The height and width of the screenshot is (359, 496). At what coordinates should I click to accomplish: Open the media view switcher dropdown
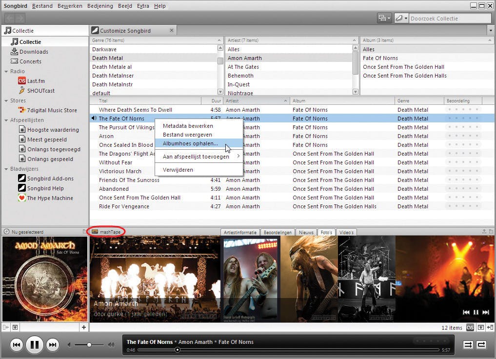[384, 19]
